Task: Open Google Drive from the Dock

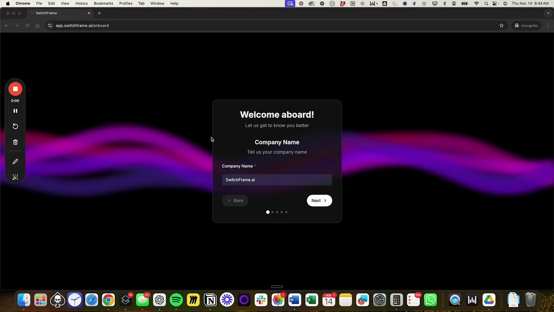Action: pos(489,300)
